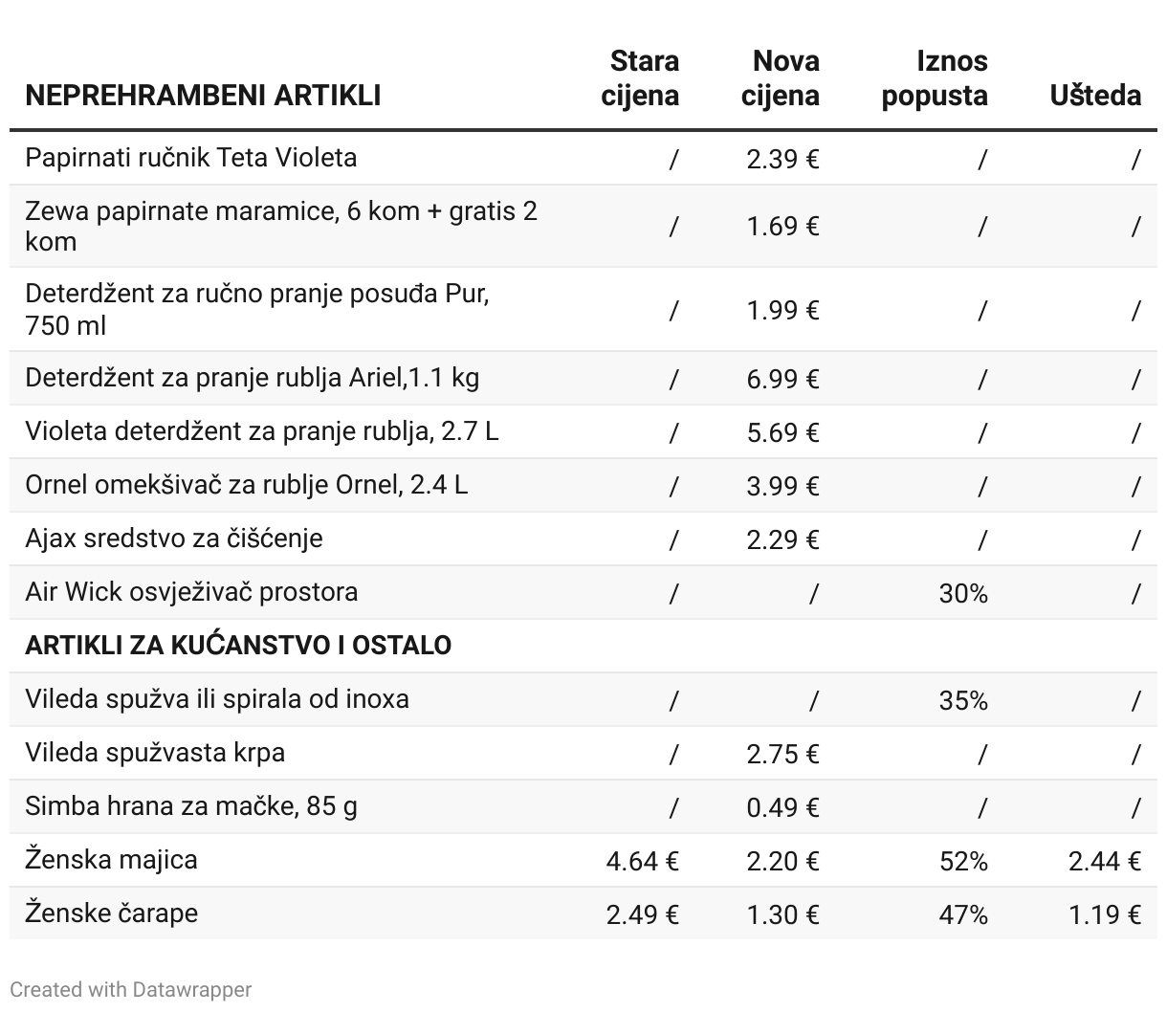Click the Created with Datawrapper link
This screenshot has width=1167, height=1012.
131,989
